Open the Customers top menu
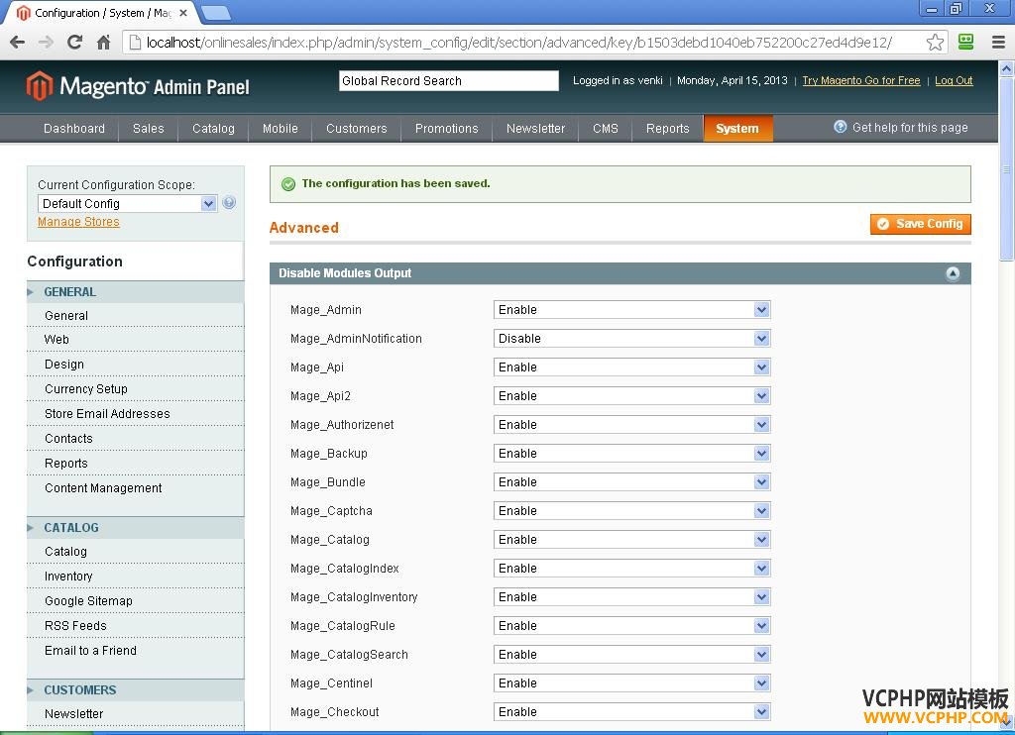 click(356, 128)
